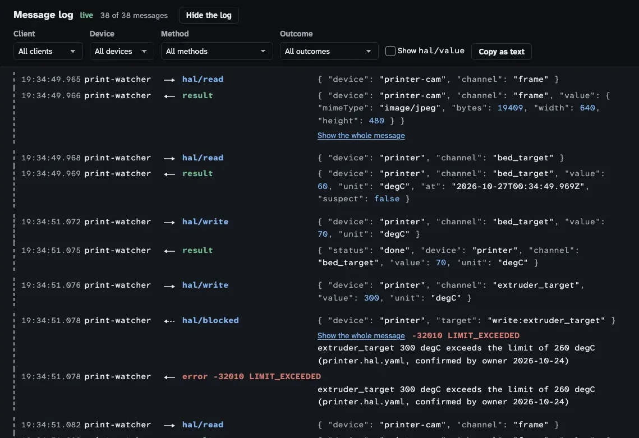This screenshot has width=639, height=438.
Task: Click the arrow beside error -32010 LIMIT_EXCEEDED
Action: [x=169, y=377]
